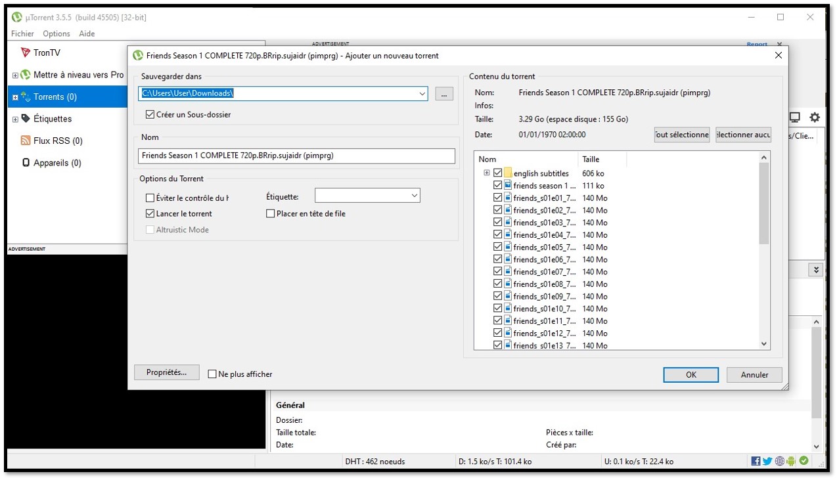Open the Étiquette dropdown list

coord(414,196)
